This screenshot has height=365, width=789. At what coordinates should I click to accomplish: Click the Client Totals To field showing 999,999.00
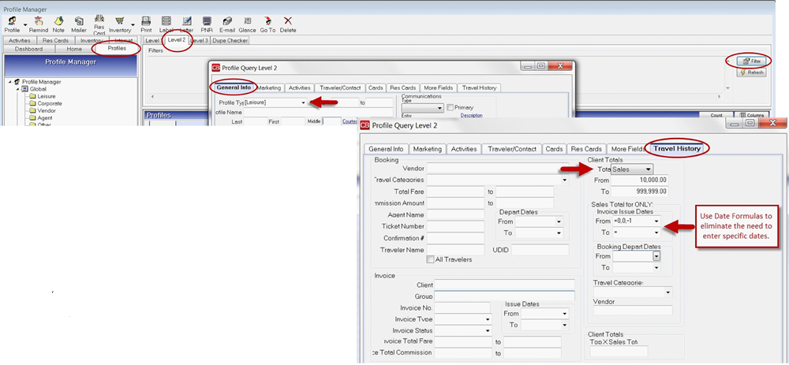[x=640, y=192]
